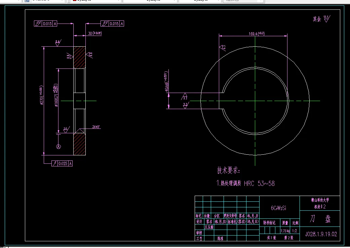Select the 3X45° chamfer annotation
The height and width of the screenshot is (248, 350).
(x=96, y=127)
